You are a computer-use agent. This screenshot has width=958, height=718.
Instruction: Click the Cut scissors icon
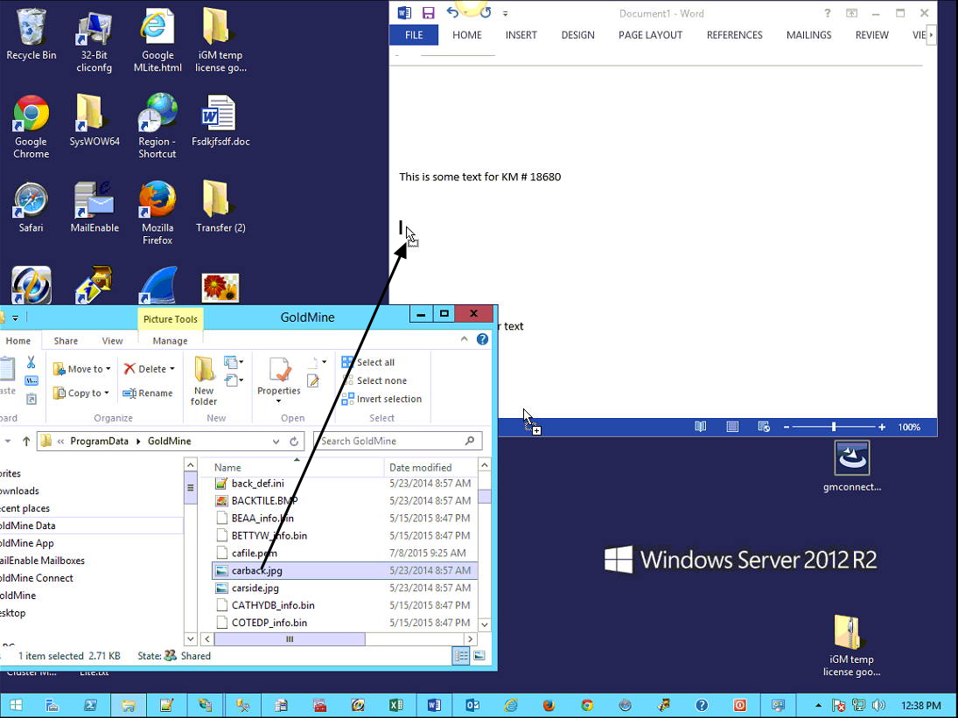tap(31, 362)
